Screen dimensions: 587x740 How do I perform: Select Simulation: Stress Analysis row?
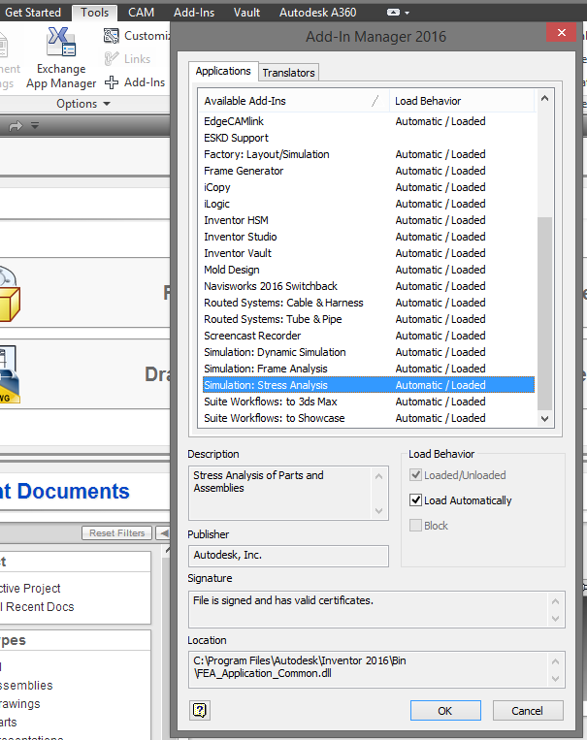tap(369, 385)
